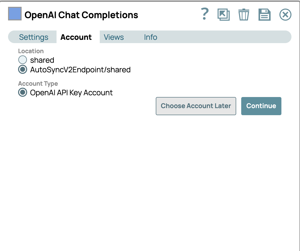The image size is (300, 251).
Task: Choose the AutoSyncV2Endpoint/shared location option
Action: pyautogui.click(x=23, y=70)
